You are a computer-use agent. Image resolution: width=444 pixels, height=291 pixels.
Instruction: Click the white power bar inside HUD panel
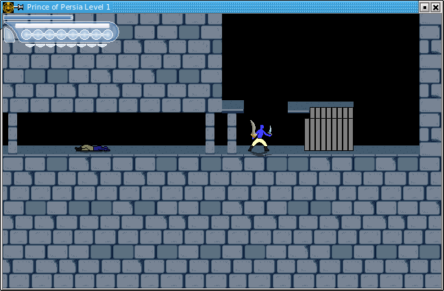pyautogui.click(x=62, y=26)
